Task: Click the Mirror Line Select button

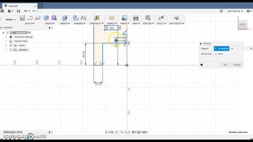Action: point(219,54)
